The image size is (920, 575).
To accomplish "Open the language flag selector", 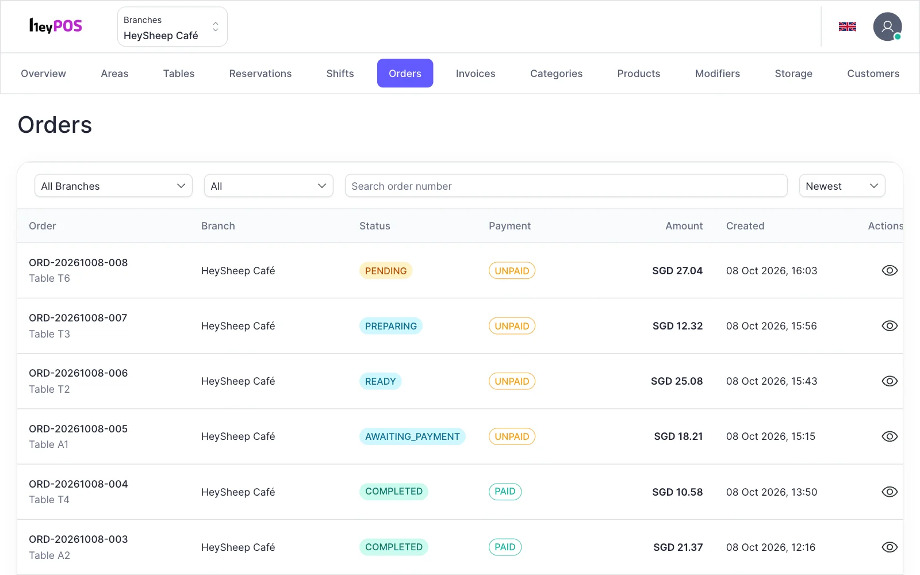I will [847, 26].
